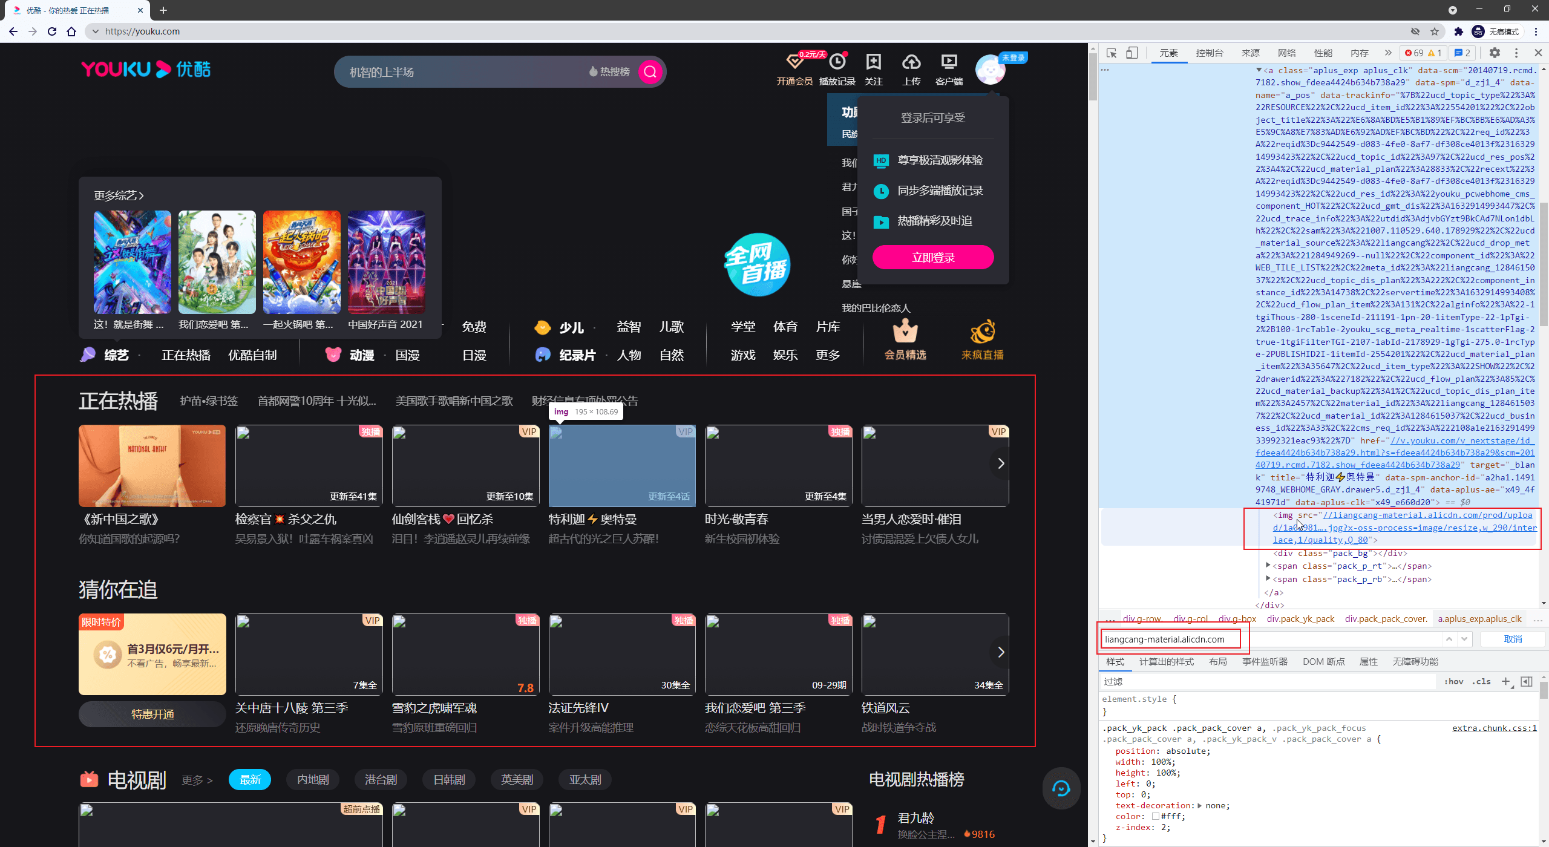Expand the span class pack_p_rb node
This screenshot has width=1549, height=847.
[1268, 579]
